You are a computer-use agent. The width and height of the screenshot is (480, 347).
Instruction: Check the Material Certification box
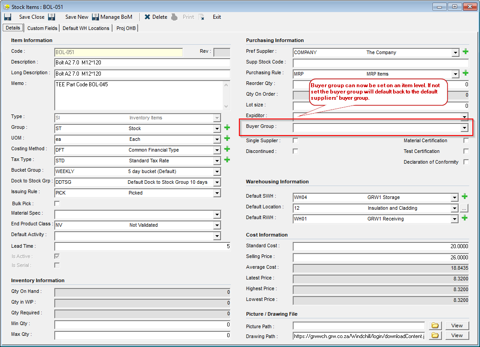[x=466, y=141]
